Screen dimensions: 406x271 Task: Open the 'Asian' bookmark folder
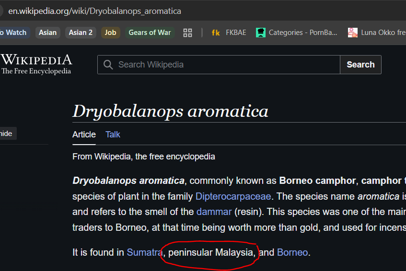[47, 33]
